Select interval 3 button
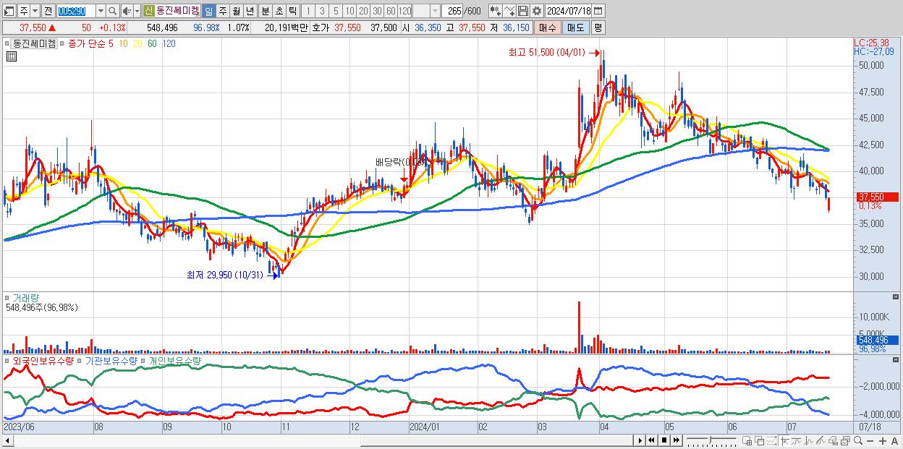This screenshot has height=449, width=903. tap(322, 11)
